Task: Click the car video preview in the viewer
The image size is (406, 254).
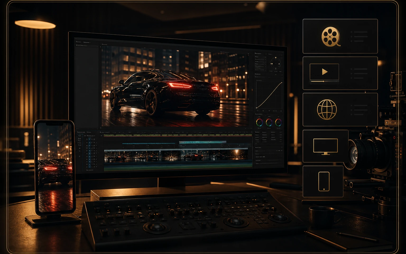Action: pos(175,87)
